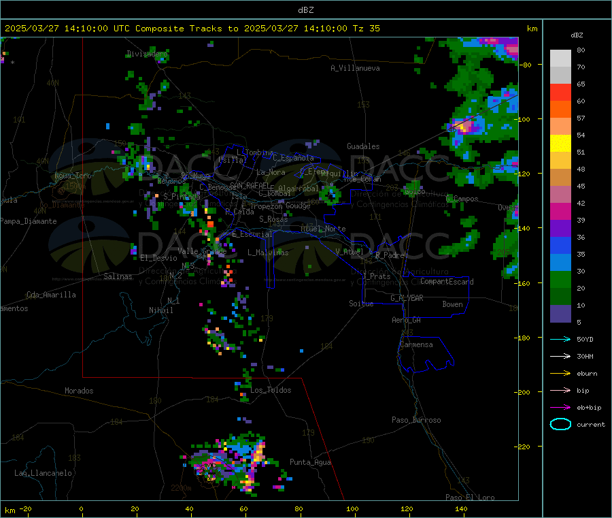Click the yellow date-time Composite Tracks header
Viewport: 612px width, 518px height.
[192, 29]
